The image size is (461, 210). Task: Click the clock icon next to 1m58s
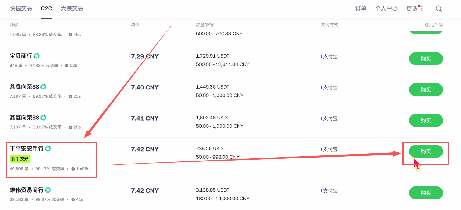point(73,169)
